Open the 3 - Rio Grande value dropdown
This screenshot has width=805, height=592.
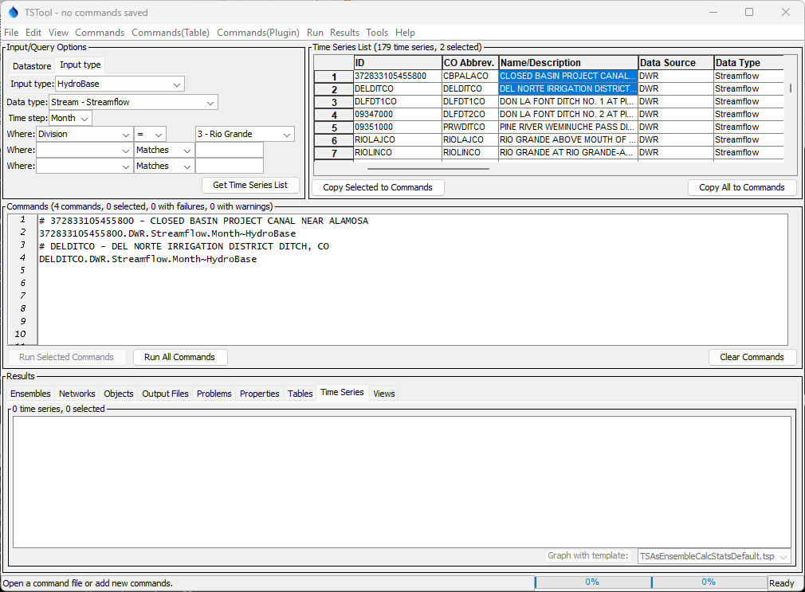(245, 134)
